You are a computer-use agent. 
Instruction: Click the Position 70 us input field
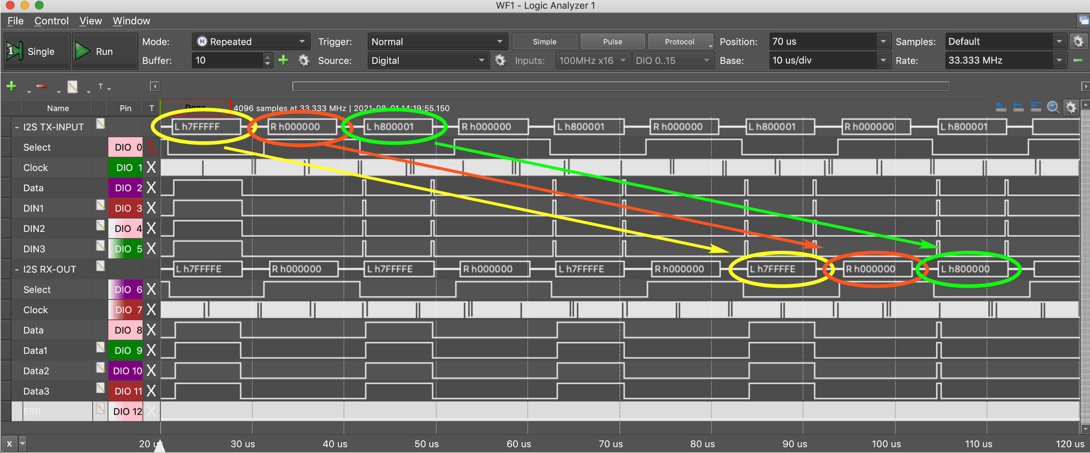click(822, 41)
